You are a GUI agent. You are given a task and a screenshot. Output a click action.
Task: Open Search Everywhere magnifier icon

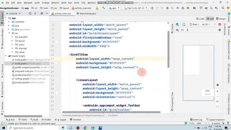(x=223, y=8)
